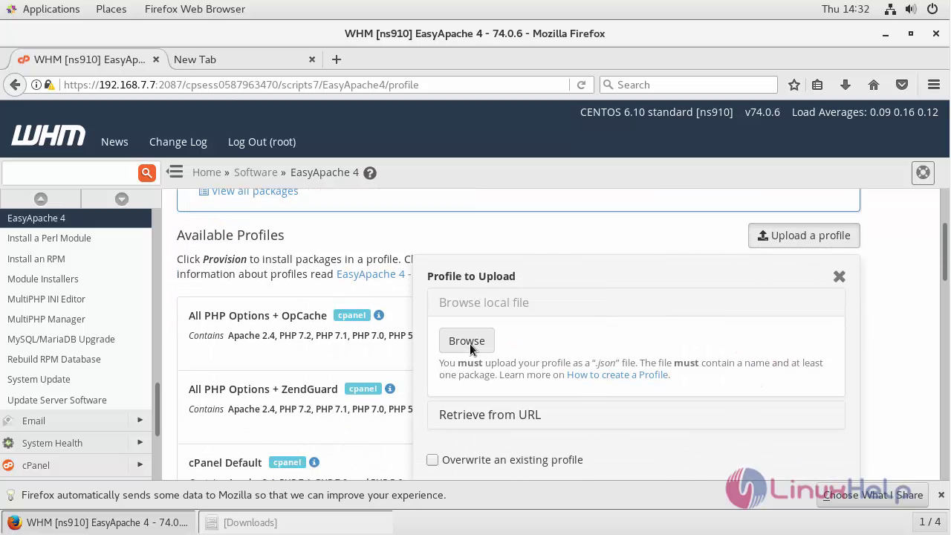The width and height of the screenshot is (951, 535).
Task: Close the Profile to Upload dialog
Action: click(x=840, y=276)
